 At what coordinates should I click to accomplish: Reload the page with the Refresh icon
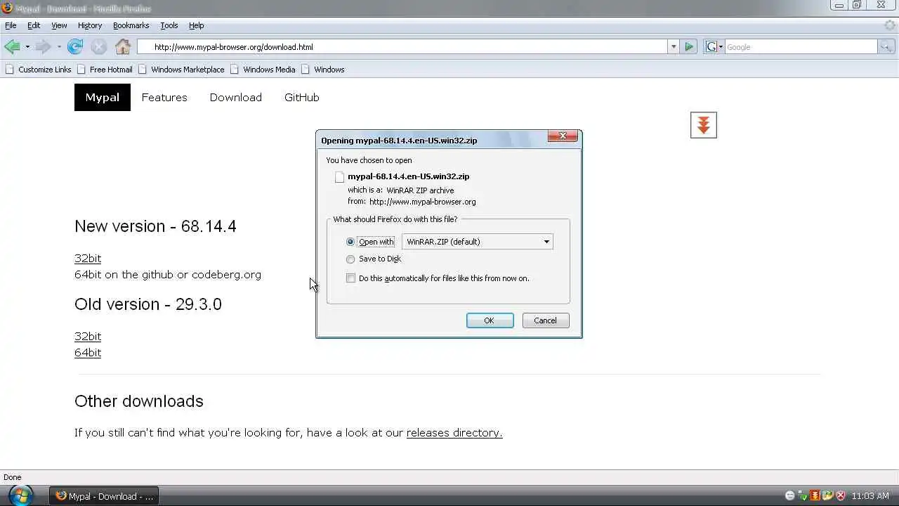coord(75,47)
